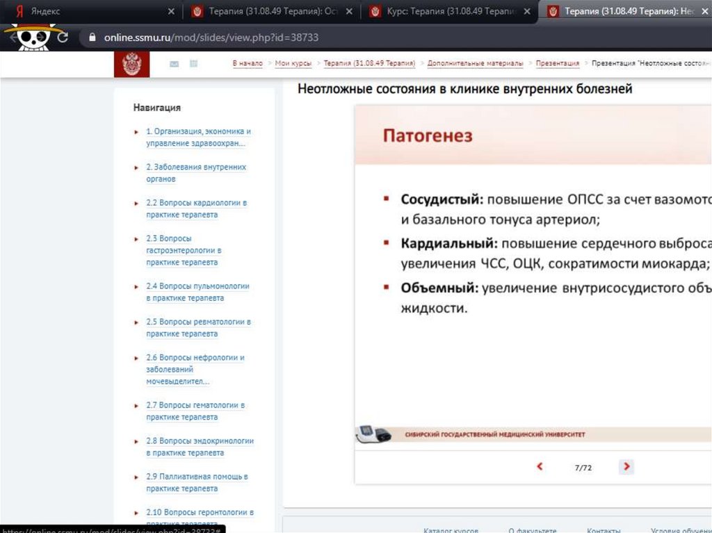Image resolution: width=712 pixels, height=533 pixels.
Task: Close the second Терапия tab
Action: coord(349,11)
